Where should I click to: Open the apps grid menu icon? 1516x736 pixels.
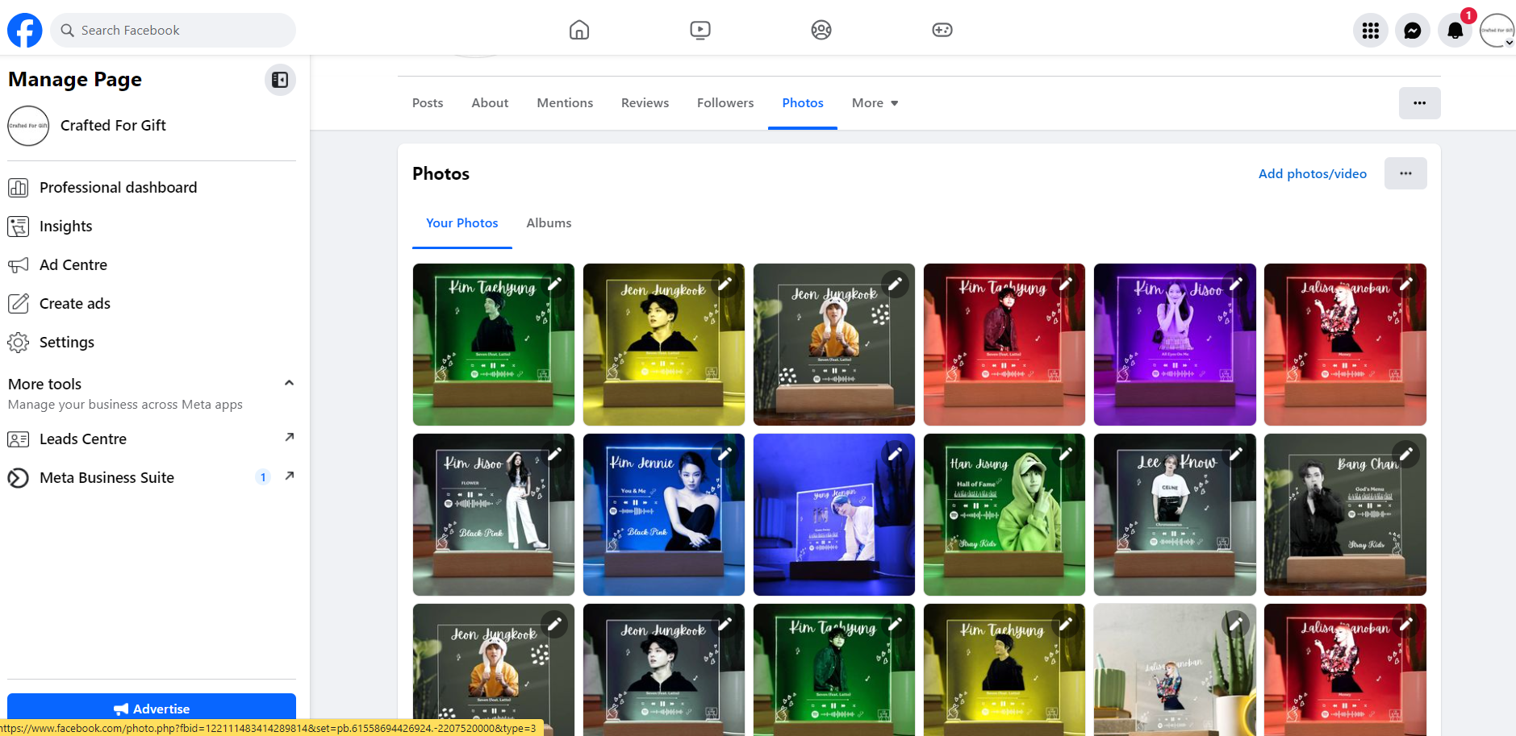pos(1370,31)
